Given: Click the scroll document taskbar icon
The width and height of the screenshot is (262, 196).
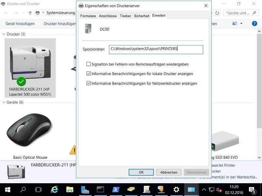Looking at the screenshot, I should pyautogui.click(x=146, y=190).
